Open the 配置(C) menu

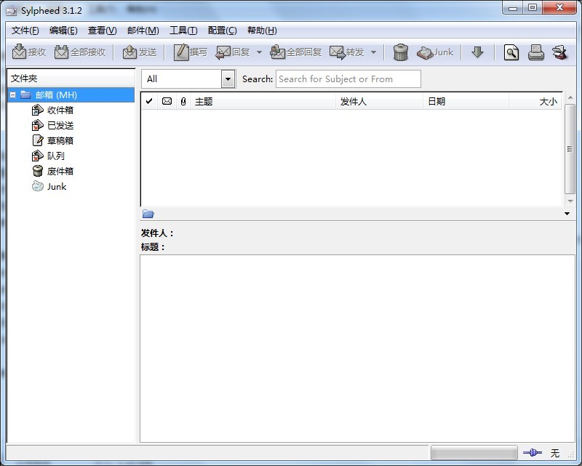pos(222,31)
